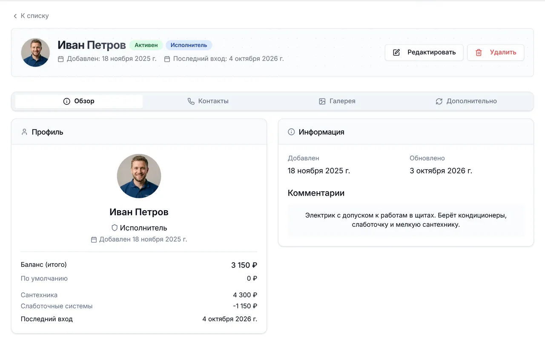This screenshot has width=545, height=341.
Task: Click the Иван Петров name under profile photo
Action: point(139,212)
